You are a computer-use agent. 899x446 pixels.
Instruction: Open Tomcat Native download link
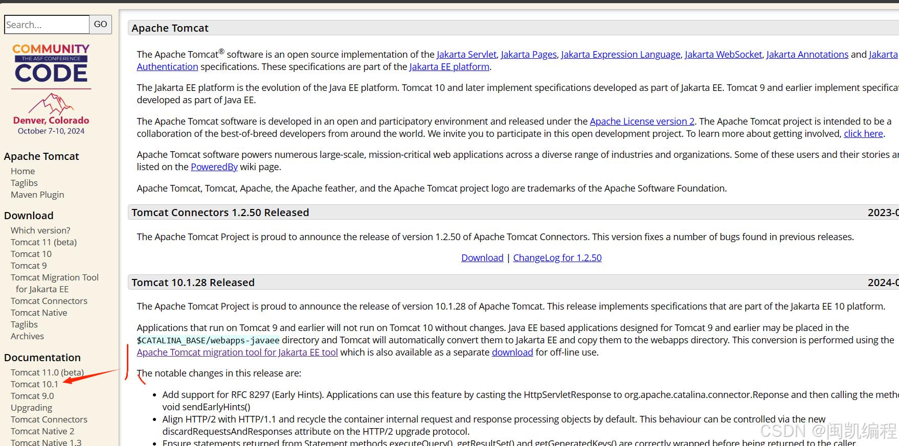point(39,313)
